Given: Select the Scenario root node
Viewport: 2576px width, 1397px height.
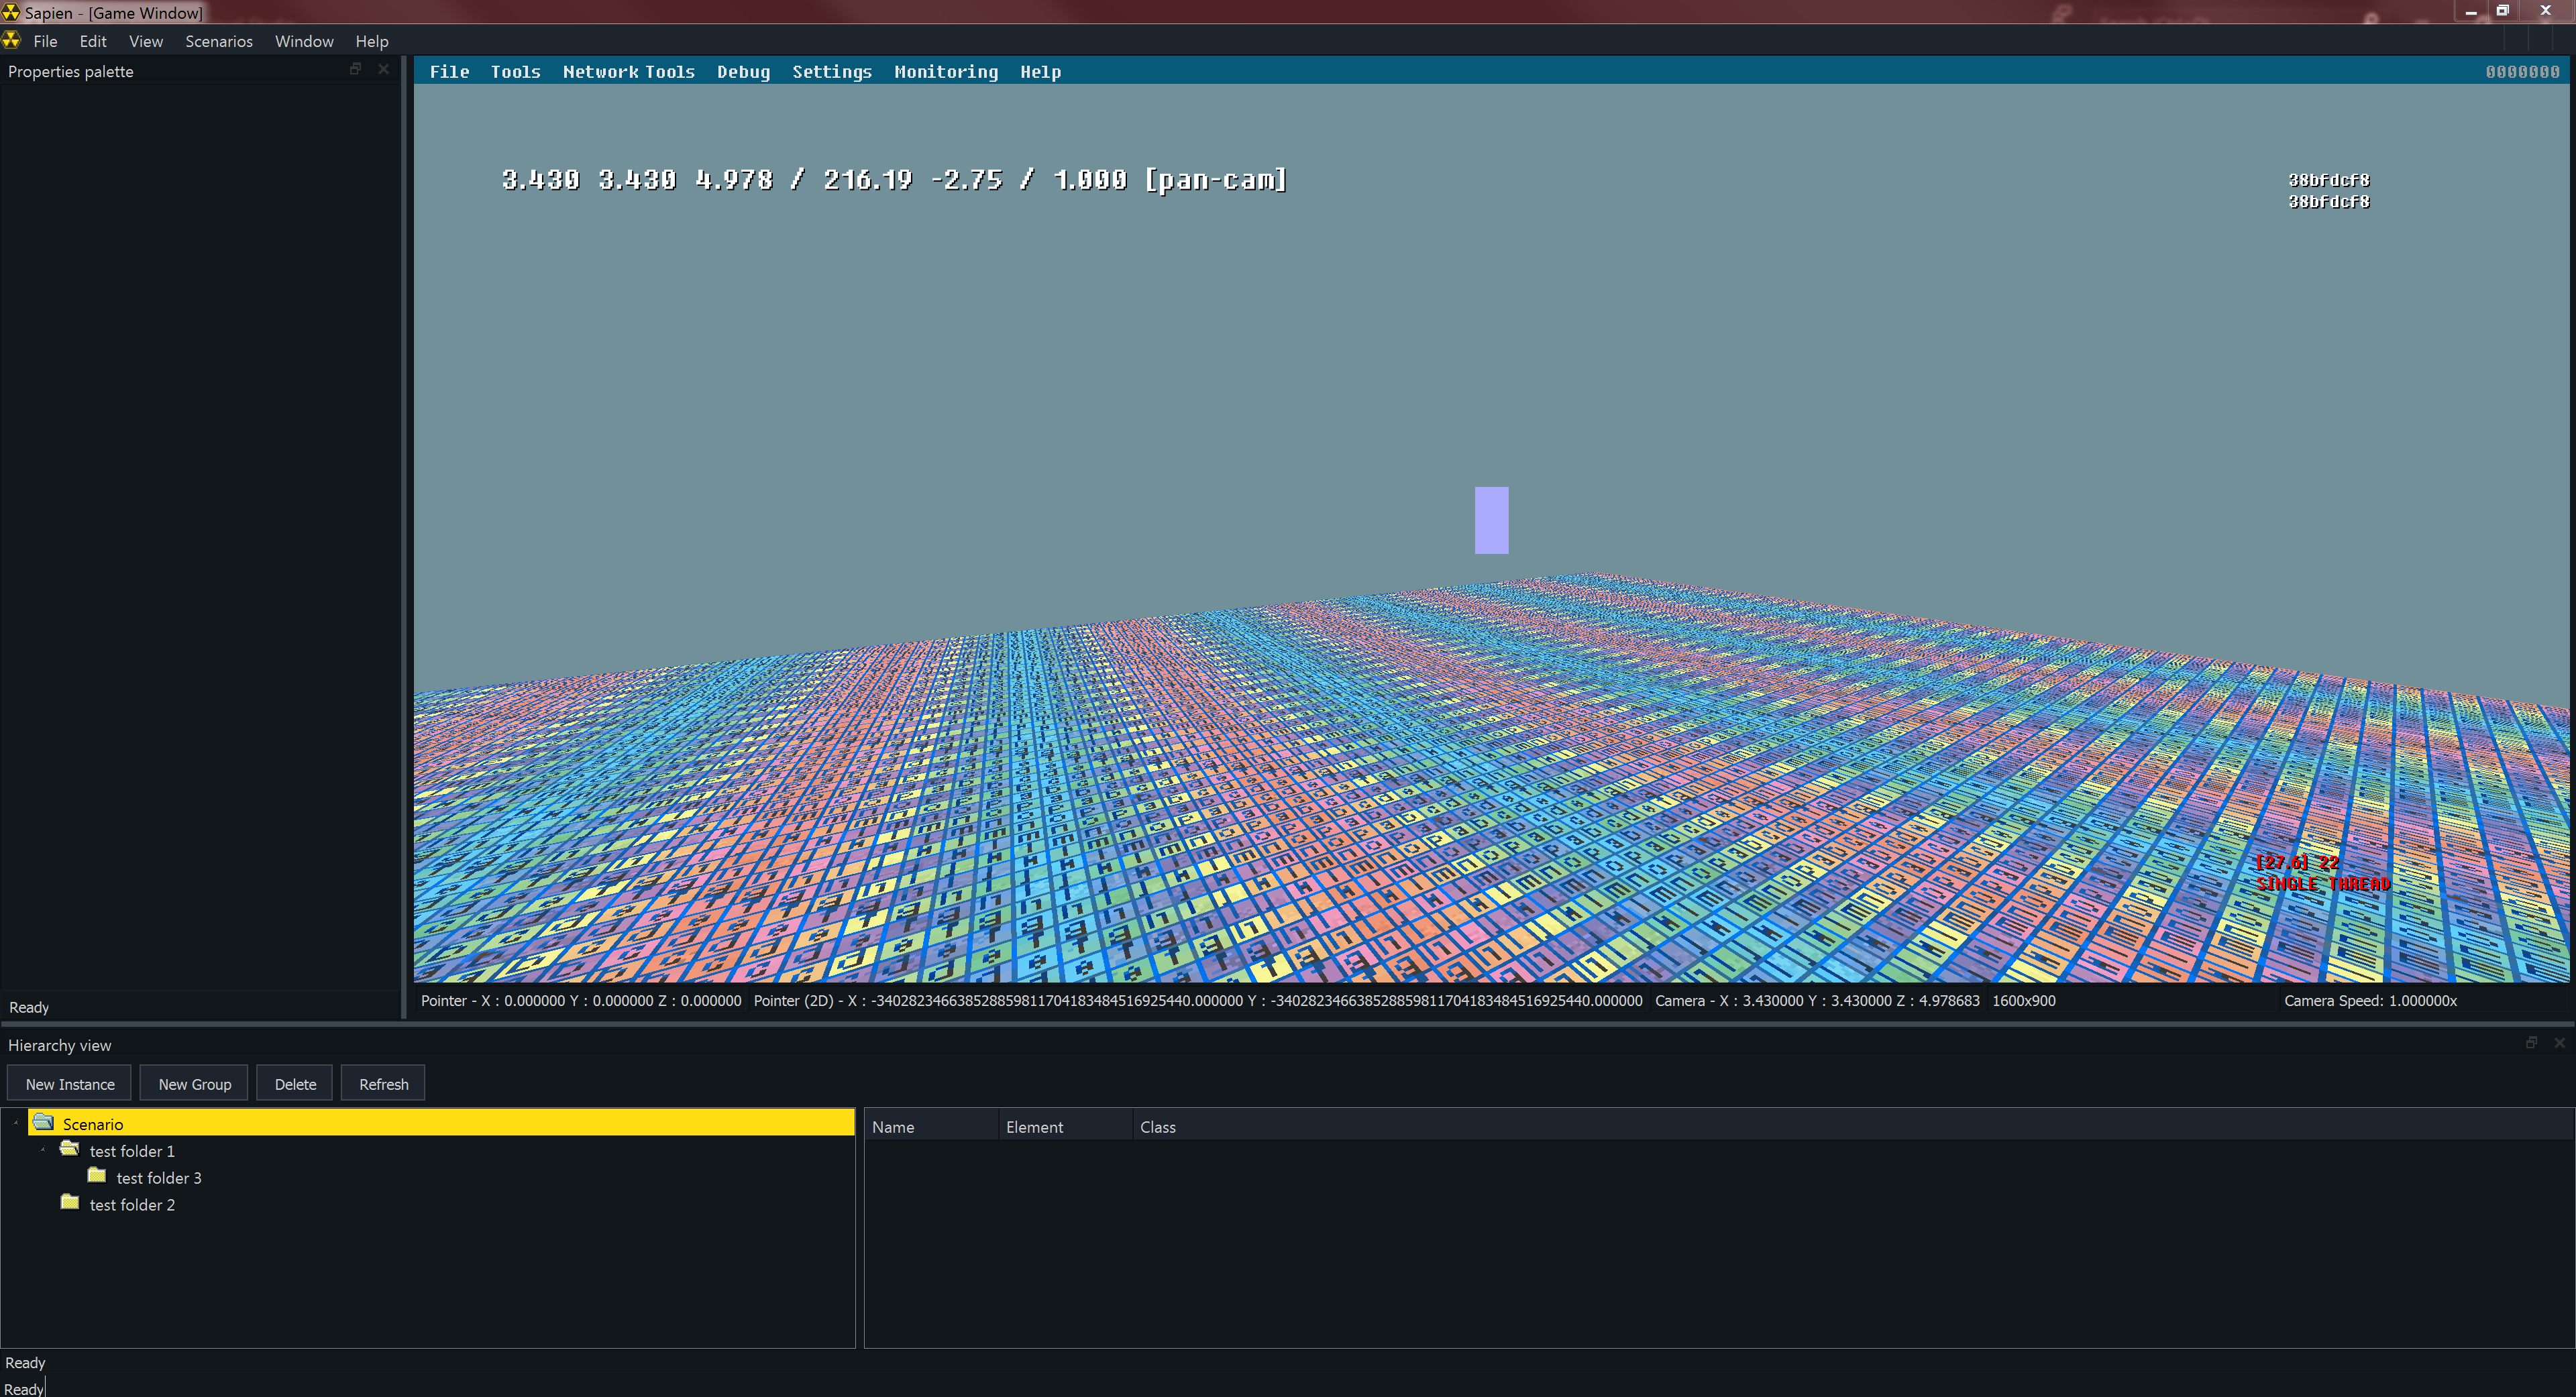Looking at the screenshot, I should (x=441, y=1124).
